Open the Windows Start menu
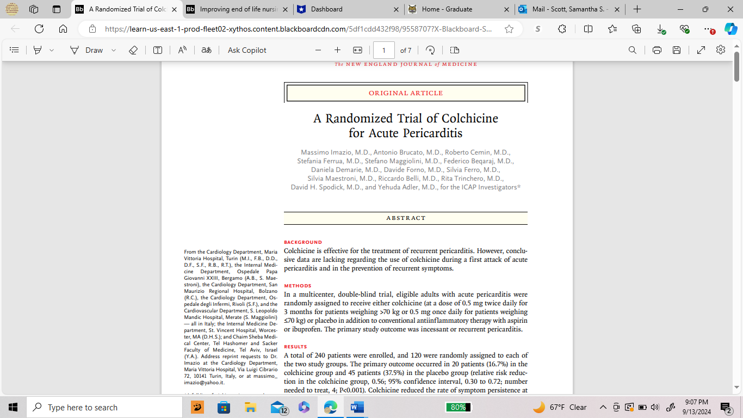743x418 pixels. [13, 407]
